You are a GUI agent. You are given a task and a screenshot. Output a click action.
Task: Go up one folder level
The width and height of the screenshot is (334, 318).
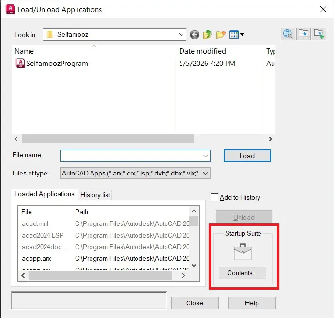(208, 34)
